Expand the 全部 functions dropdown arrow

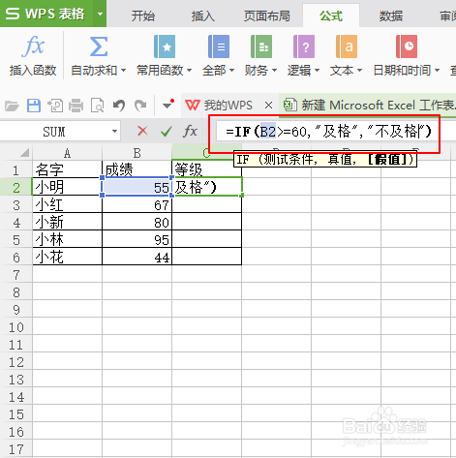231,70
